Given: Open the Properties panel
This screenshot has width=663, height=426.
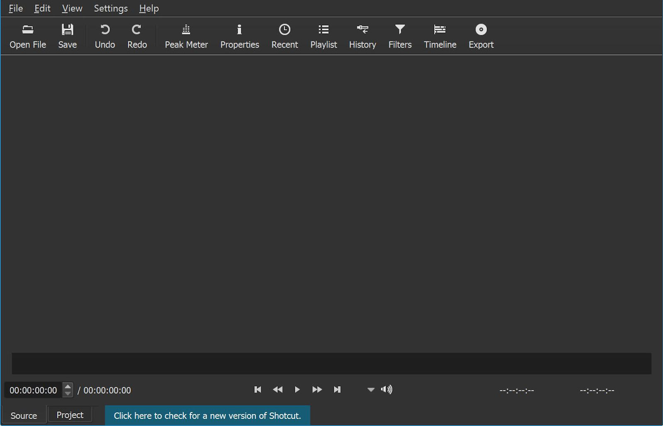Looking at the screenshot, I should [240, 36].
